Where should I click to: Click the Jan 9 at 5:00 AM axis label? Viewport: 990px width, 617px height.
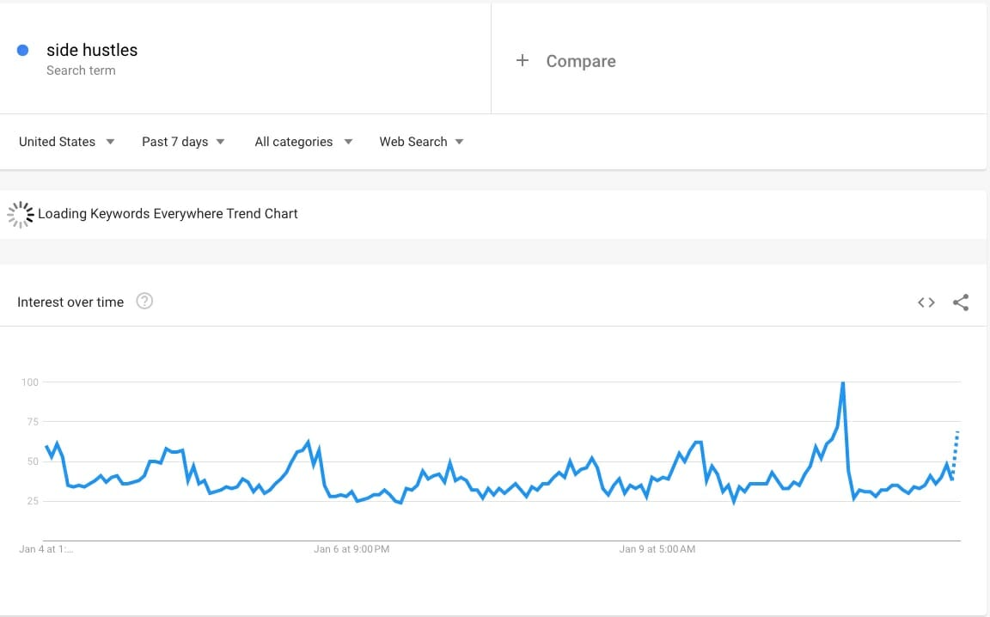point(657,549)
